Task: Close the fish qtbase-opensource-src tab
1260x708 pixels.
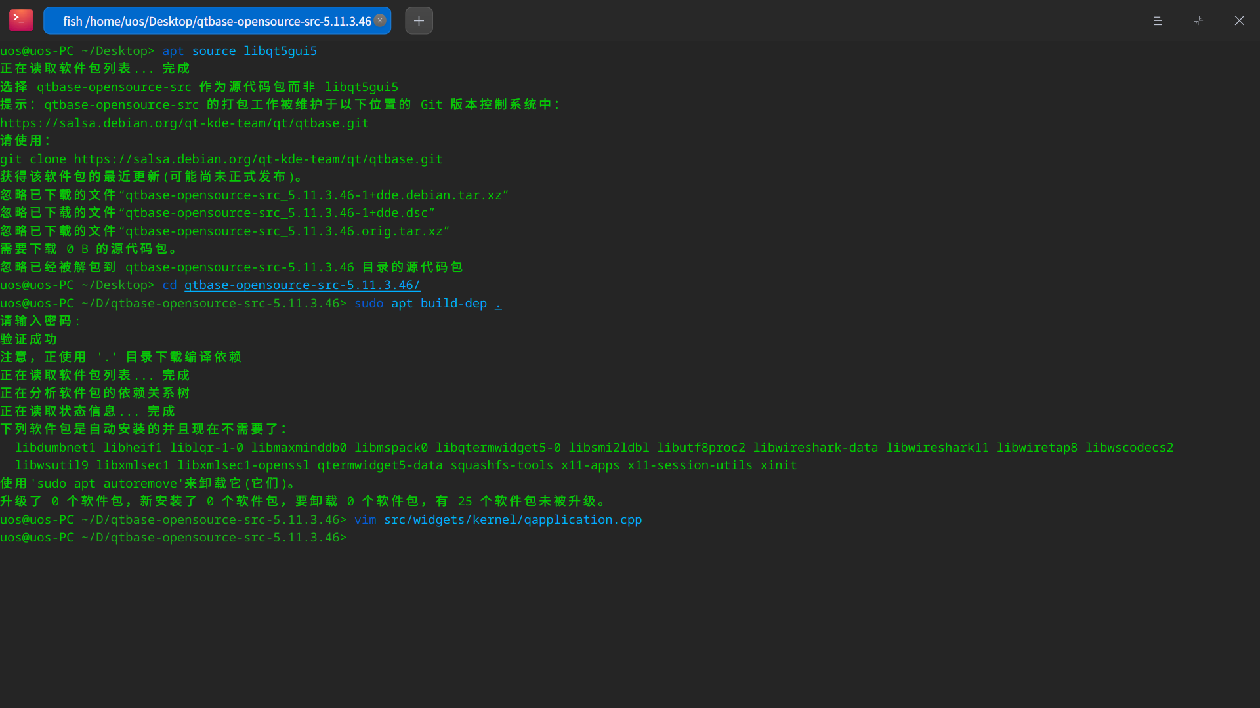Action: pyautogui.click(x=380, y=20)
